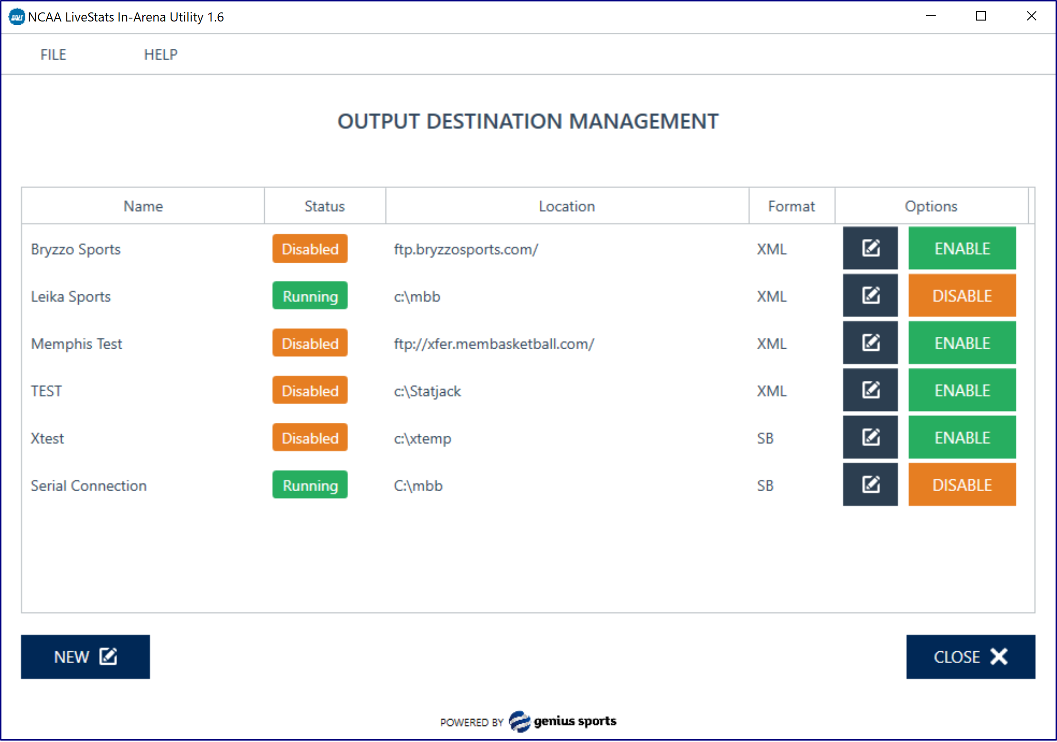Edit the TEST destination entry
The width and height of the screenshot is (1057, 742).
click(x=870, y=390)
